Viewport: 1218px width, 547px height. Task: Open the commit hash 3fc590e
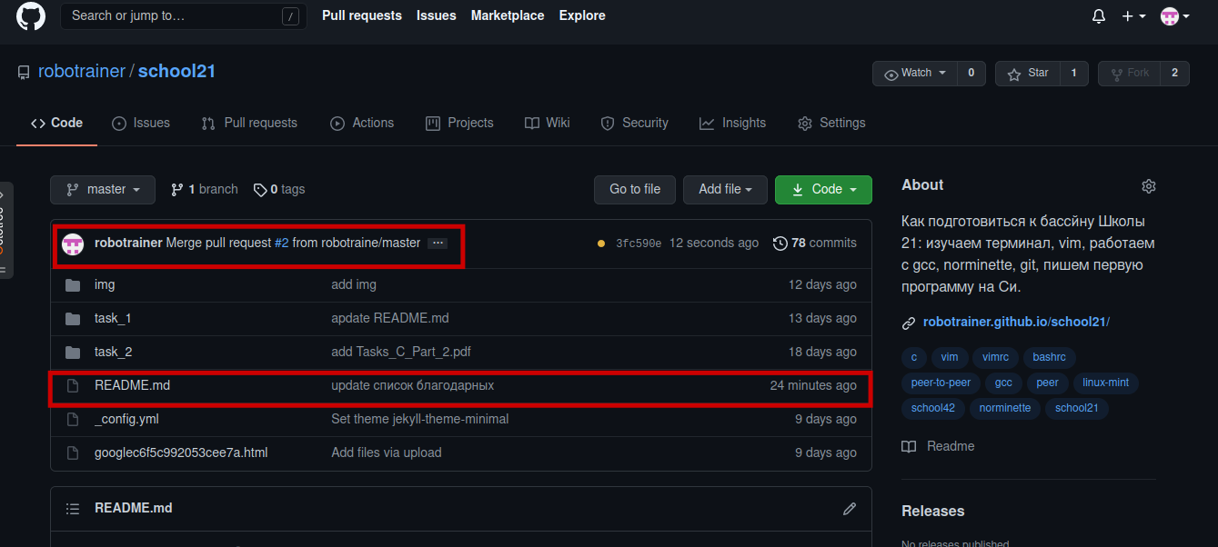639,244
